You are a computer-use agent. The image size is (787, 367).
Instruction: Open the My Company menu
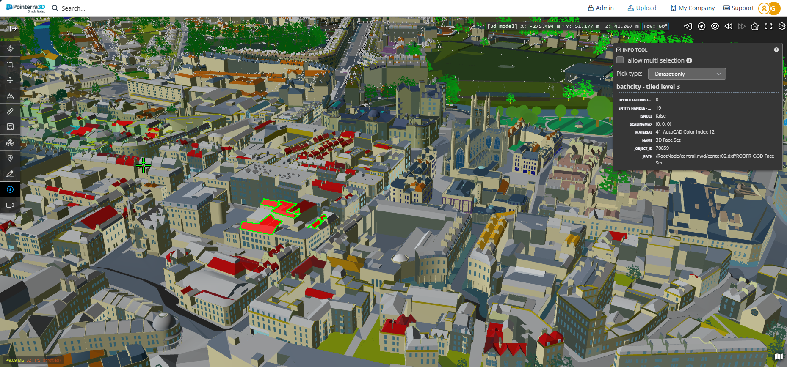point(693,8)
